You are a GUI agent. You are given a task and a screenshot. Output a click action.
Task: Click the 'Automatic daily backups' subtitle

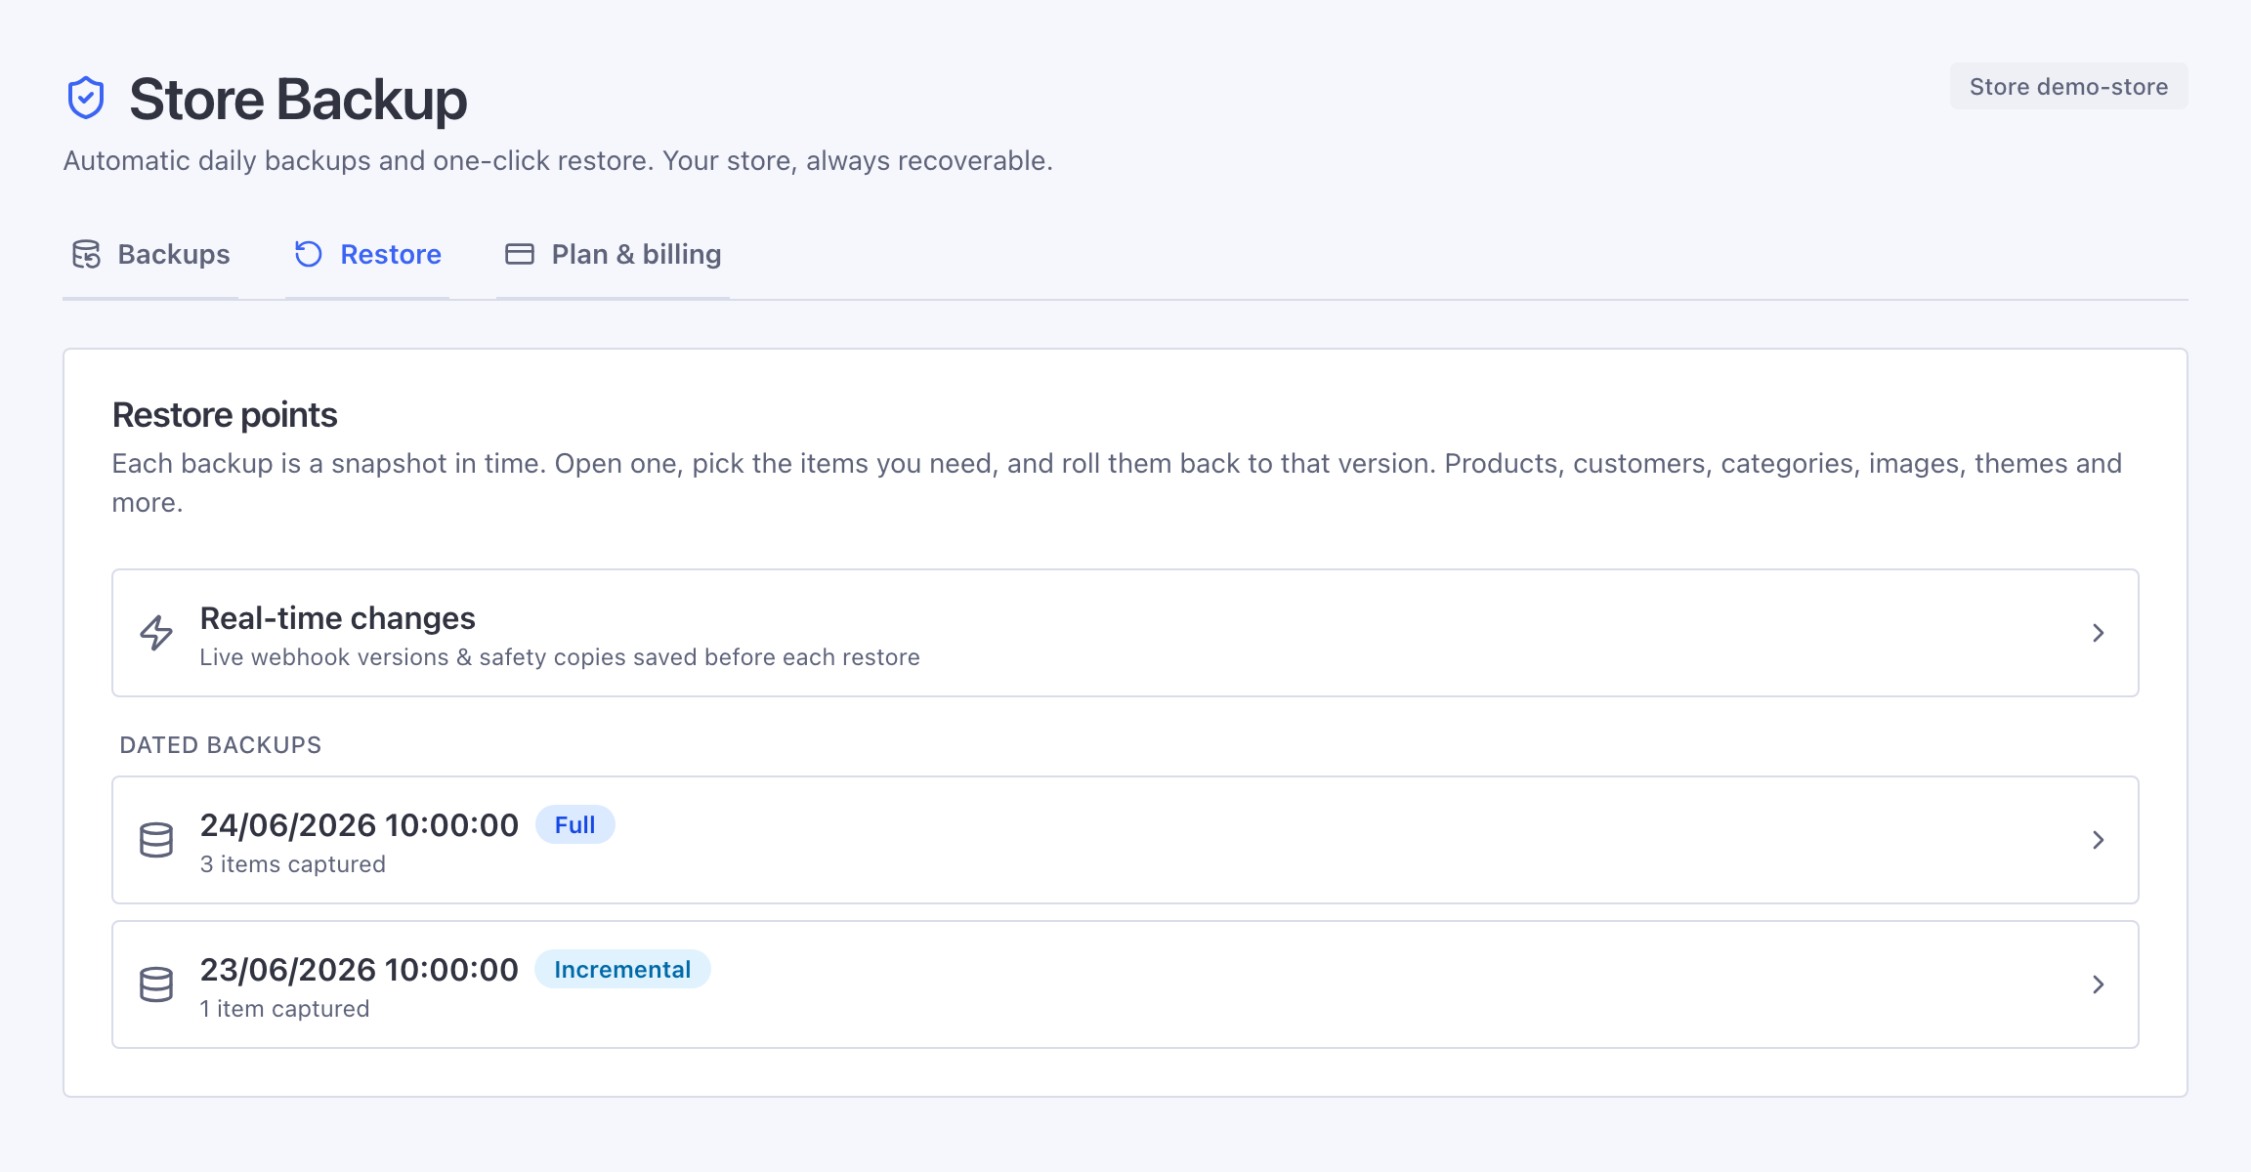(558, 161)
